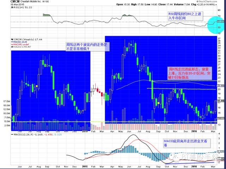Select the MACD bullish divergence golden-cross annotation

point(187,143)
